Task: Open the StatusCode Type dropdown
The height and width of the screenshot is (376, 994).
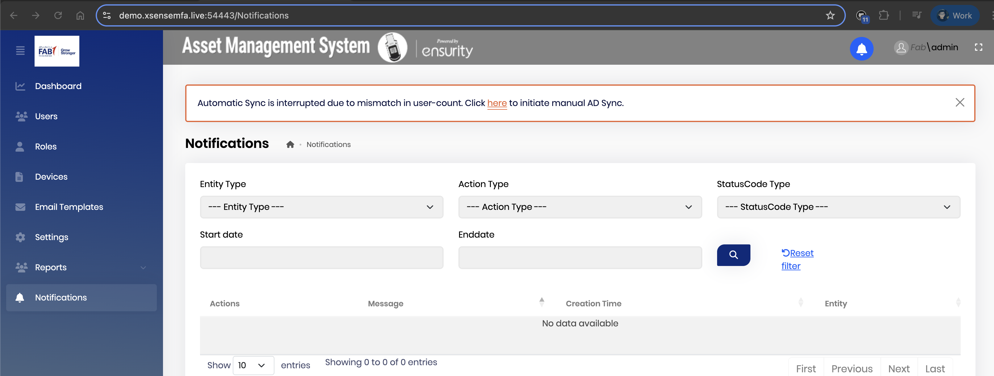Action: [x=838, y=207]
